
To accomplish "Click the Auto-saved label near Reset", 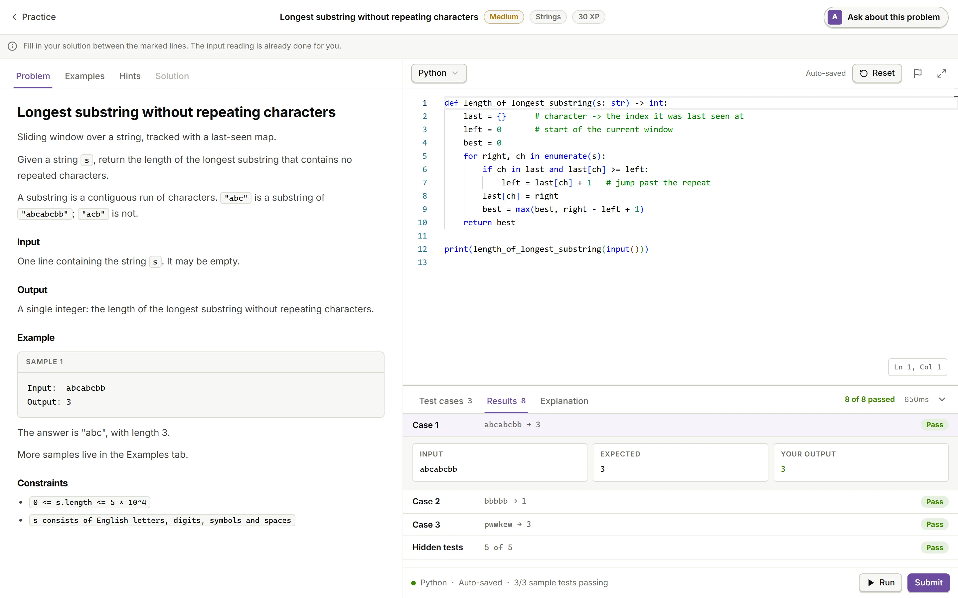I will (x=825, y=73).
